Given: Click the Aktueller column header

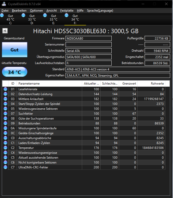Looking at the screenshot, I should [91, 84].
